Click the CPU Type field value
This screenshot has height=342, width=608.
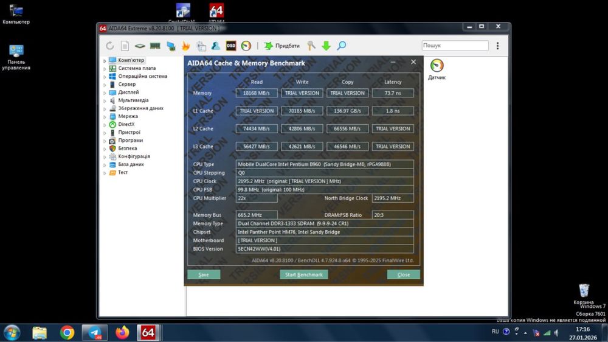click(x=325, y=164)
